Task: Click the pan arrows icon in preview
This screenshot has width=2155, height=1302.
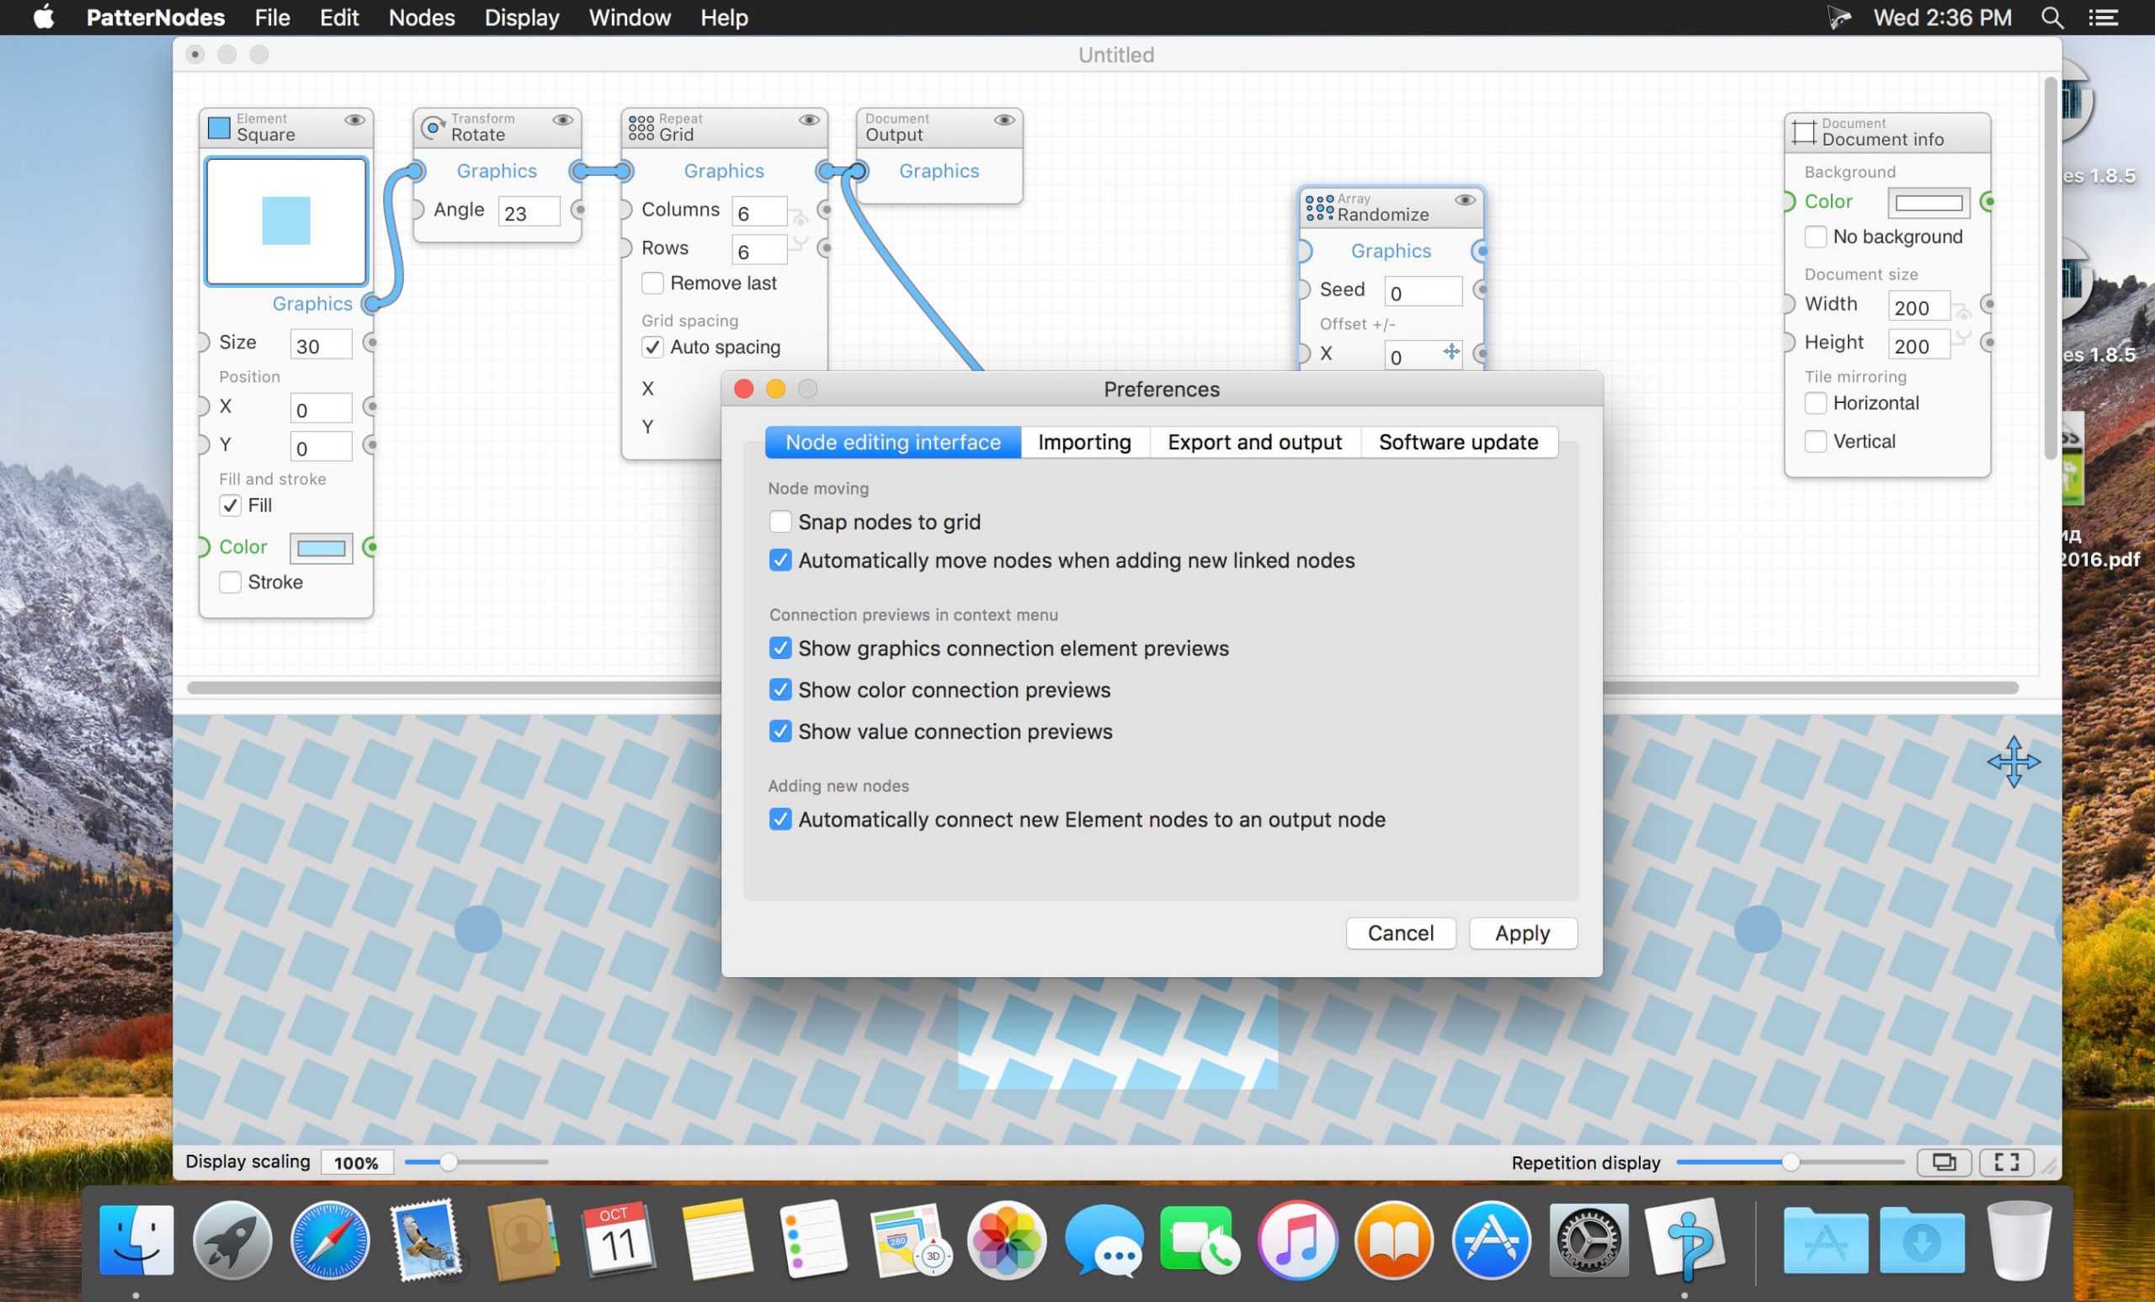Action: tap(2014, 762)
